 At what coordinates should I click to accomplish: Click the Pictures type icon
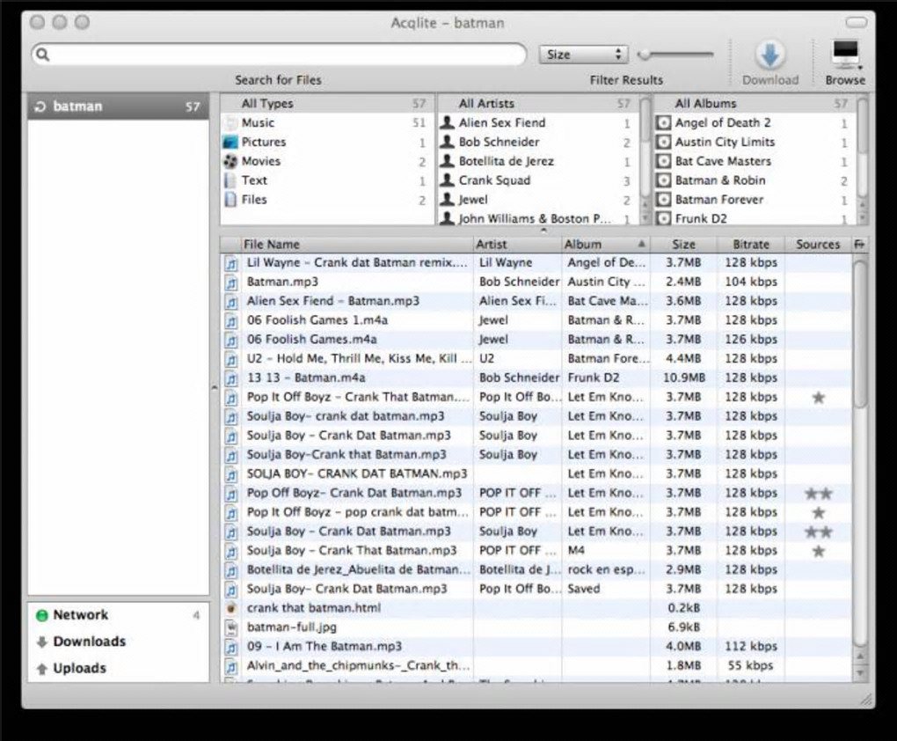point(230,142)
